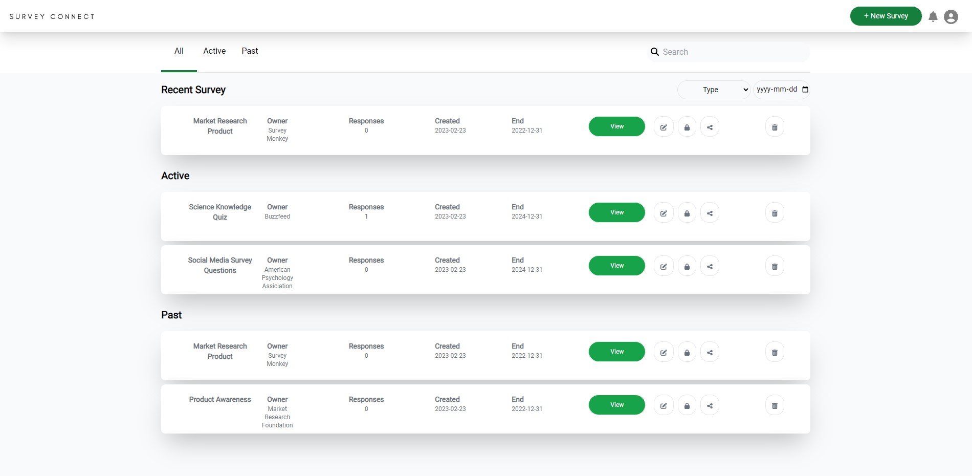The width and height of the screenshot is (972, 476).
Task: Lock the Science Knowledge Quiz survey
Action: (687, 212)
